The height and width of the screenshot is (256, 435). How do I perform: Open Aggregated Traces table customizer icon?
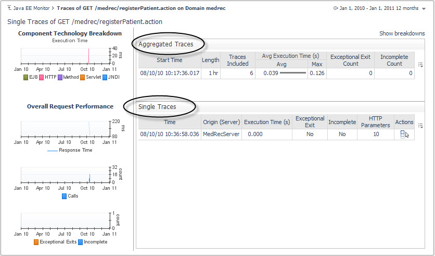tap(420, 65)
